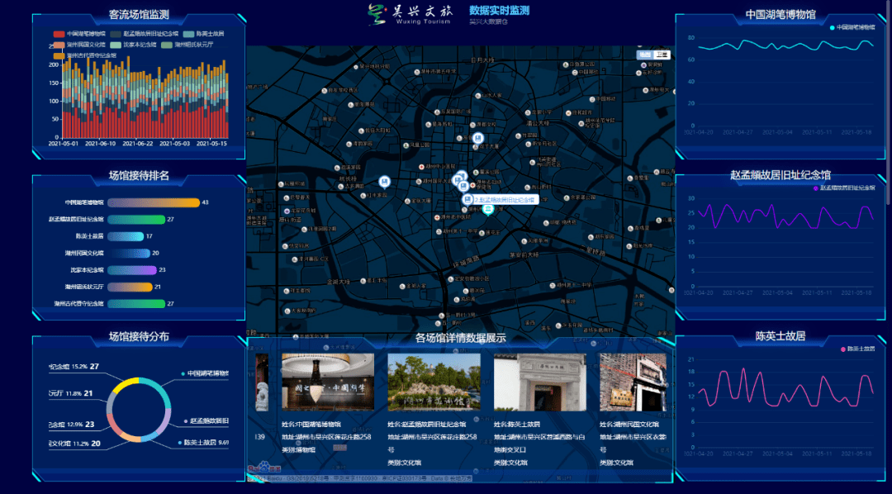Click the 客流场馆监测 panel title
This screenshot has height=494, width=892.
139,15
